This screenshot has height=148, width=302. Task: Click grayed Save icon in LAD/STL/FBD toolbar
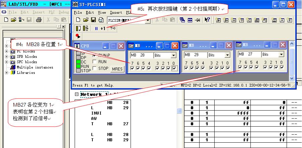(x=29, y=20)
